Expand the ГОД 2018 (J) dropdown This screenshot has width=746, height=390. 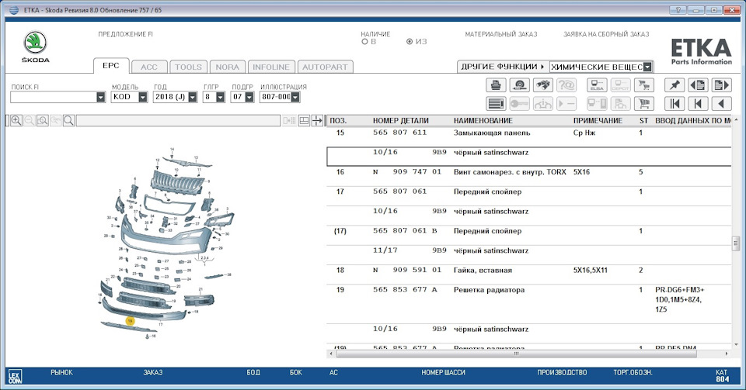pyautogui.click(x=192, y=97)
